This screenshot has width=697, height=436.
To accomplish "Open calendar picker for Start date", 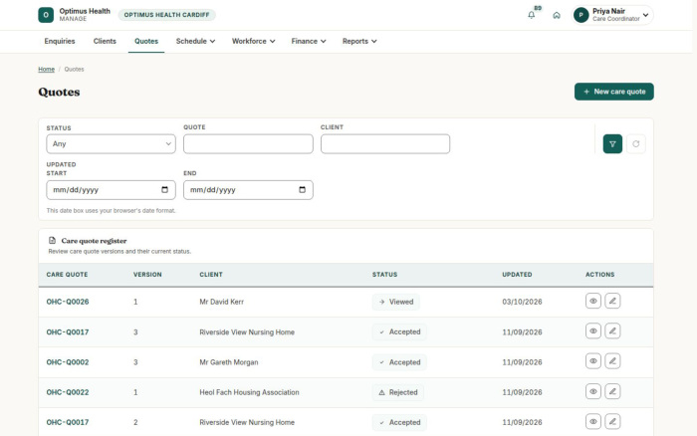I will click(x=165, y=190).
